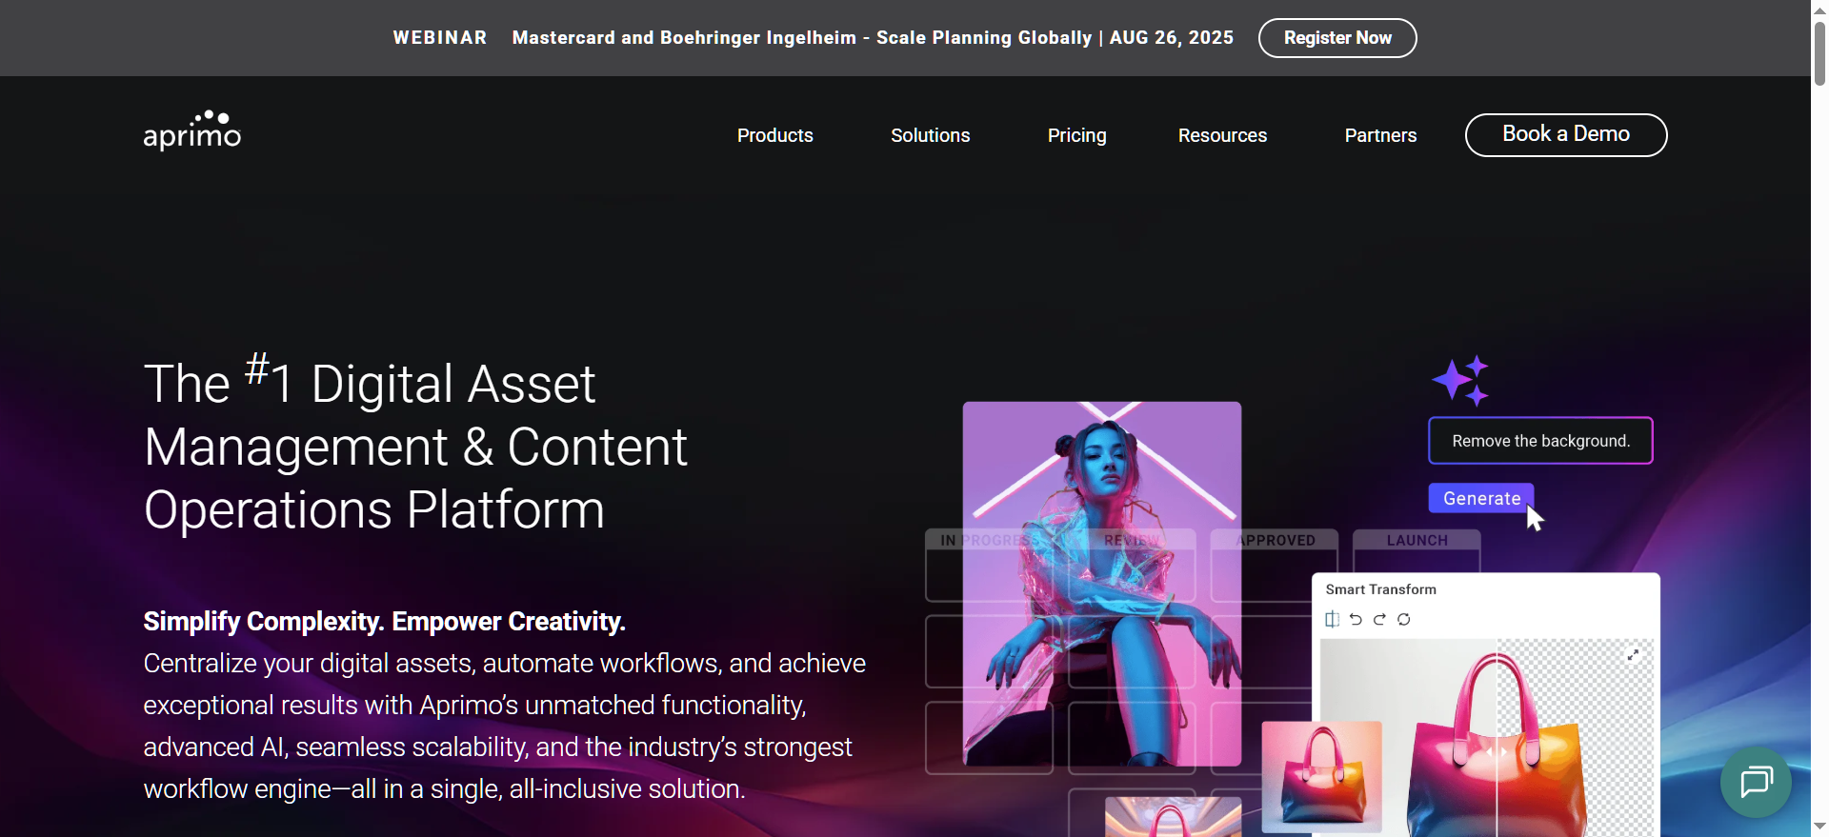The image size is (1829, 837).
Task: Click the purple AI sparkle icon
Action: coord(1460,381)
